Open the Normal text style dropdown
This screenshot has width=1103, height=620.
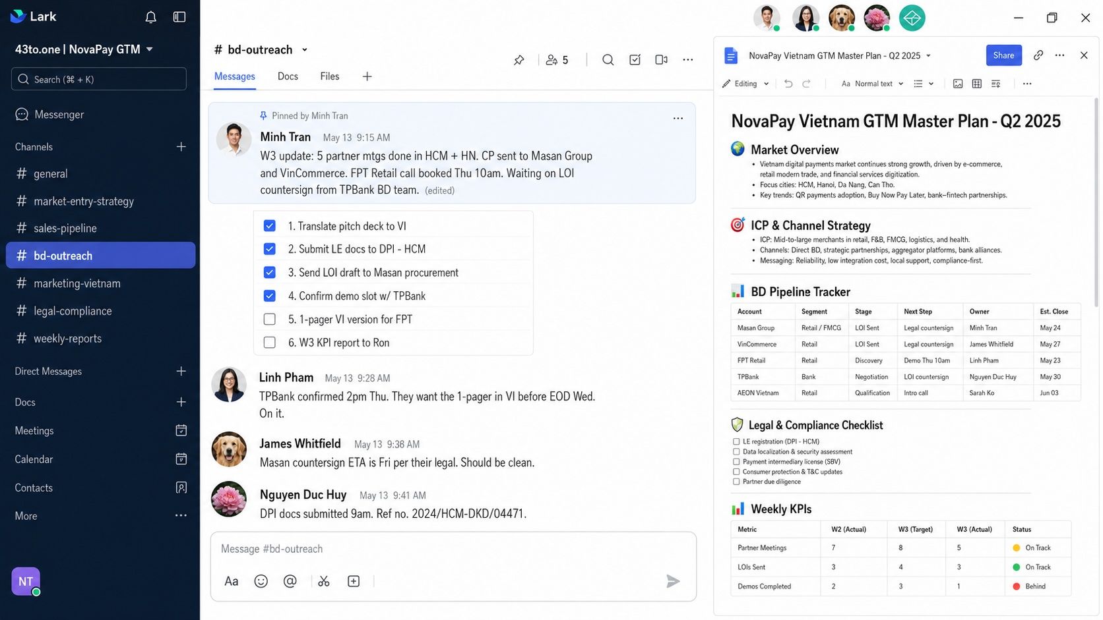pos(872,84)
